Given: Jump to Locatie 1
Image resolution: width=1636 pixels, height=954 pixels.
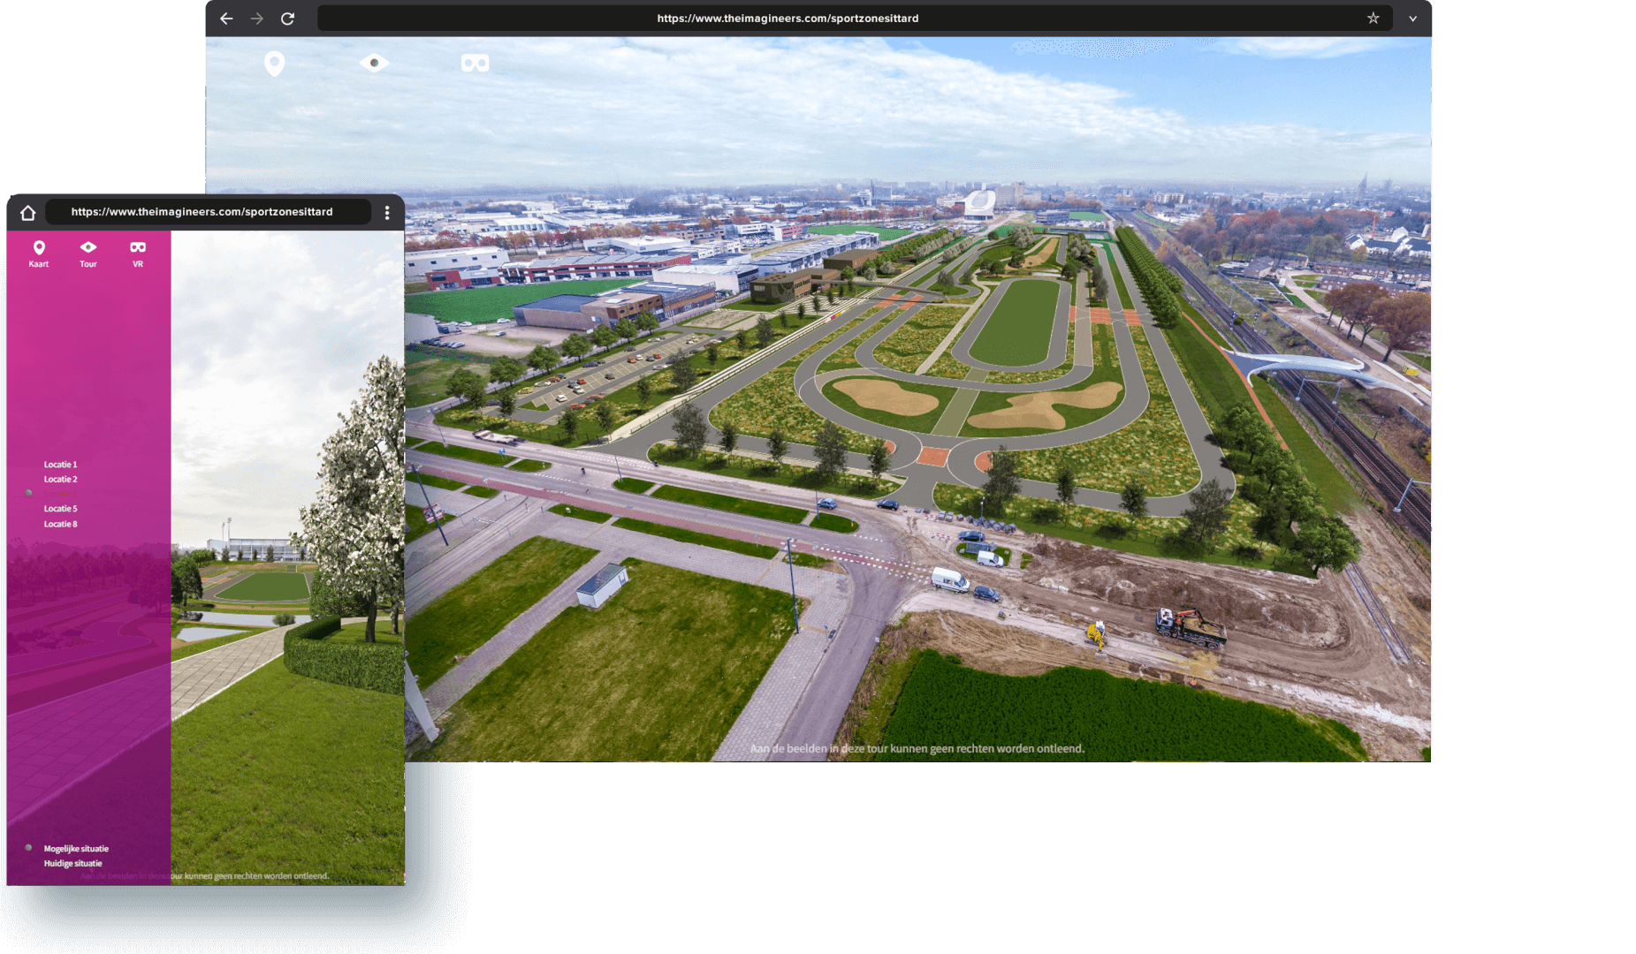Looking at the screenshot, I should pos(60,464).
